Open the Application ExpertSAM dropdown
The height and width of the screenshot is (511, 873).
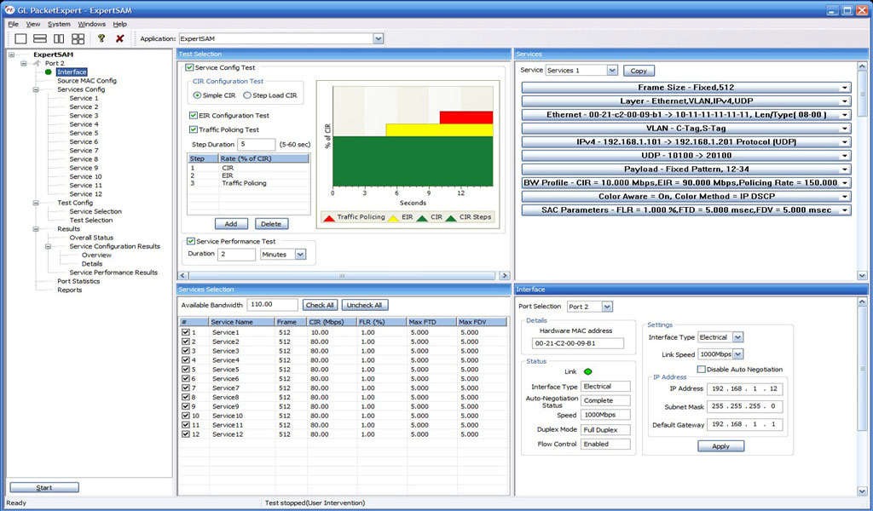pyautogui.click(x=379, y=38)
